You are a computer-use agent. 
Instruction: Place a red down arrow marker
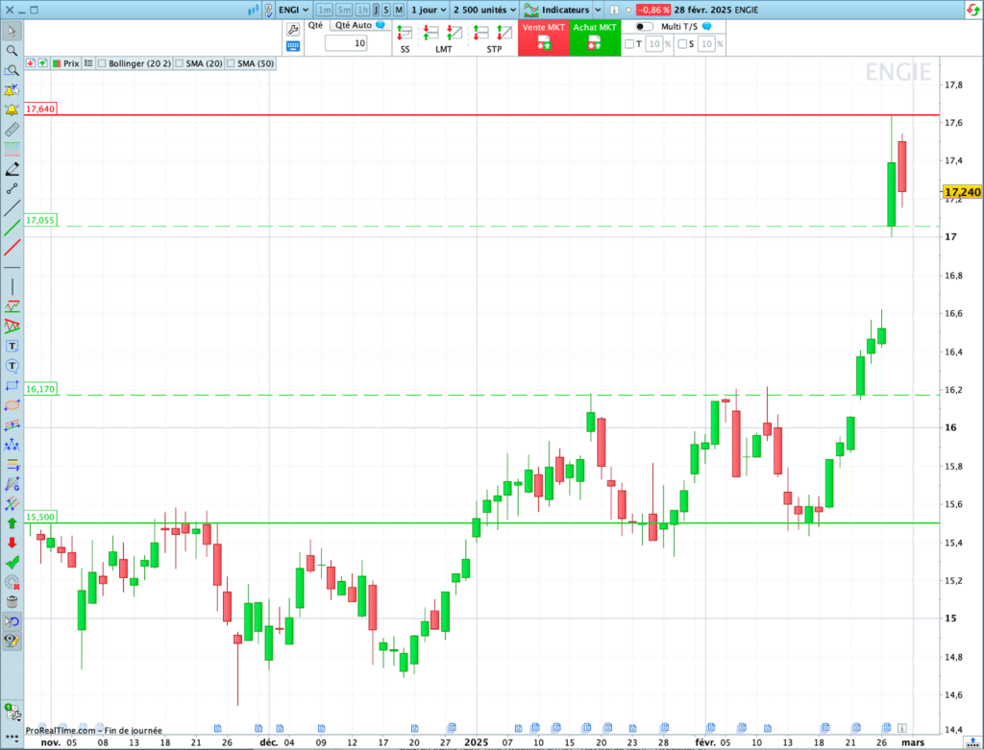pyautogui.click(x=12, y=543)
